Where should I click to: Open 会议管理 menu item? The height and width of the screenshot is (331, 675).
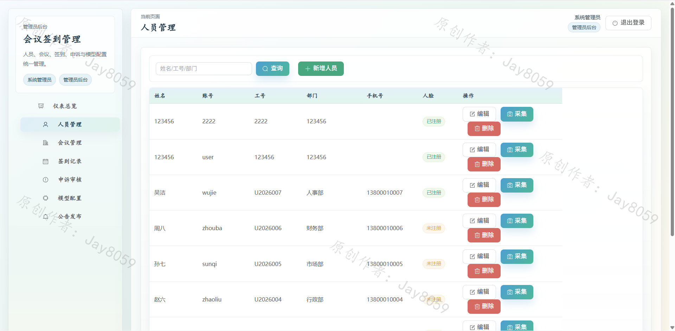tap(70, 143)
